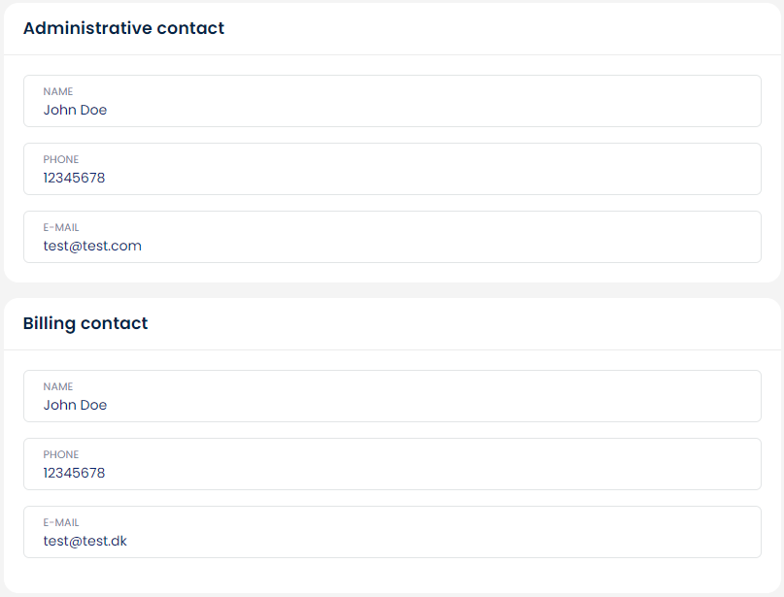Click the NAME label under Administrative contact
Viewport: 784px width, 597px height.
pyautogui.click(x=58, y=91)
